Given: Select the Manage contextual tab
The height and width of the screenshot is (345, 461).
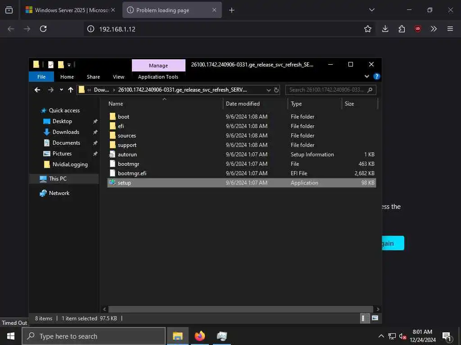Looking at the screenshot, I should [158, 66].
